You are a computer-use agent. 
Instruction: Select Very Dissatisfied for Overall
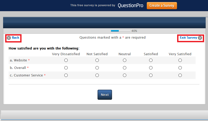pos(66,68)
